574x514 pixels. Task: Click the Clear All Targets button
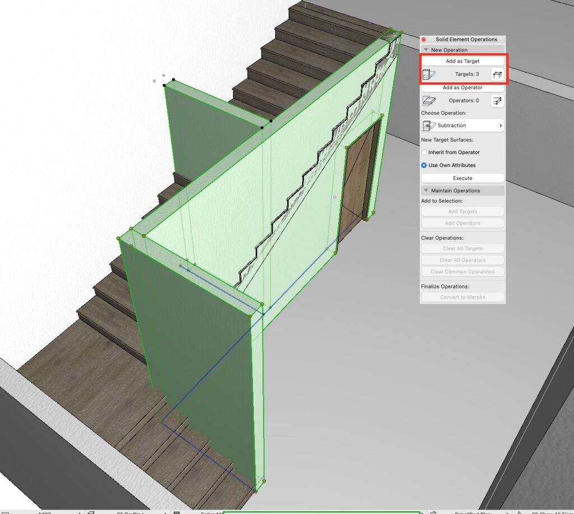pyautogui.click(x=462, y=249)
